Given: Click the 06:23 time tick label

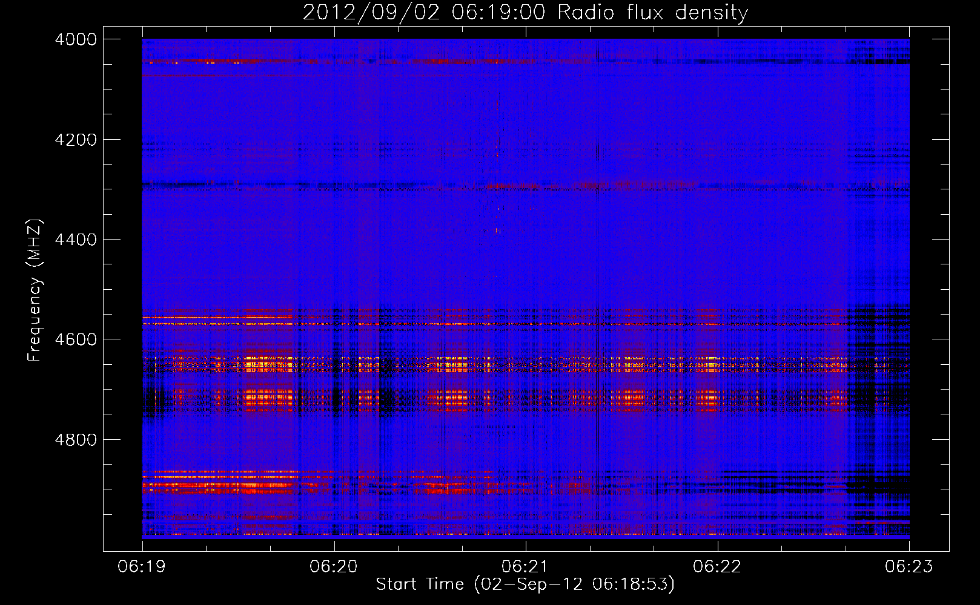Looking at the screenshot, I should coord(909,567).
